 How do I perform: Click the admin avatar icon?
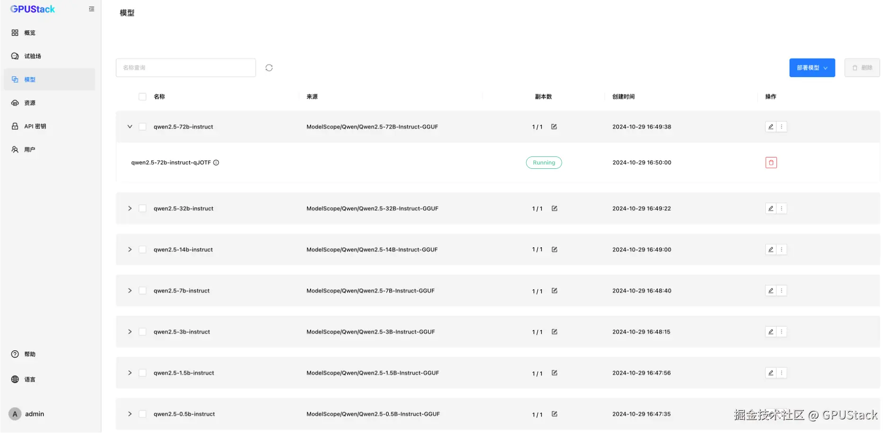click(x=15, y=414)
